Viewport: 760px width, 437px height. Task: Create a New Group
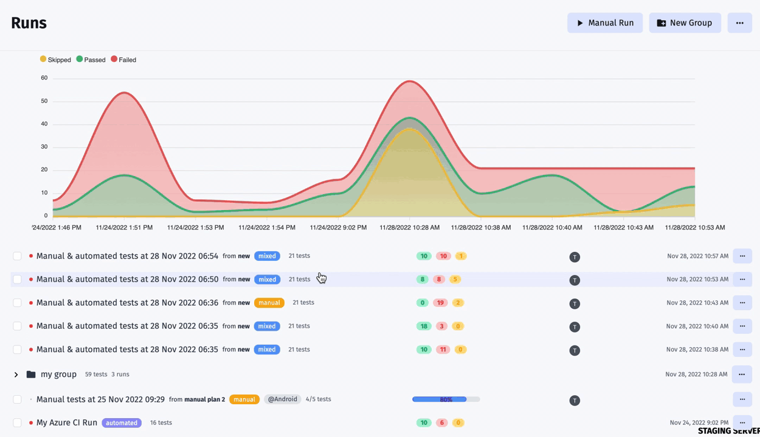[685, 22]
